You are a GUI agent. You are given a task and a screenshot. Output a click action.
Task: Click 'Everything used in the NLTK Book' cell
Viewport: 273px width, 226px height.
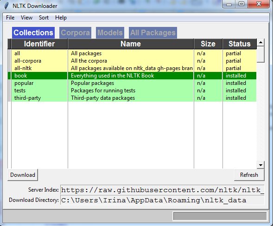pyautogui.click(x=131, y=76)
